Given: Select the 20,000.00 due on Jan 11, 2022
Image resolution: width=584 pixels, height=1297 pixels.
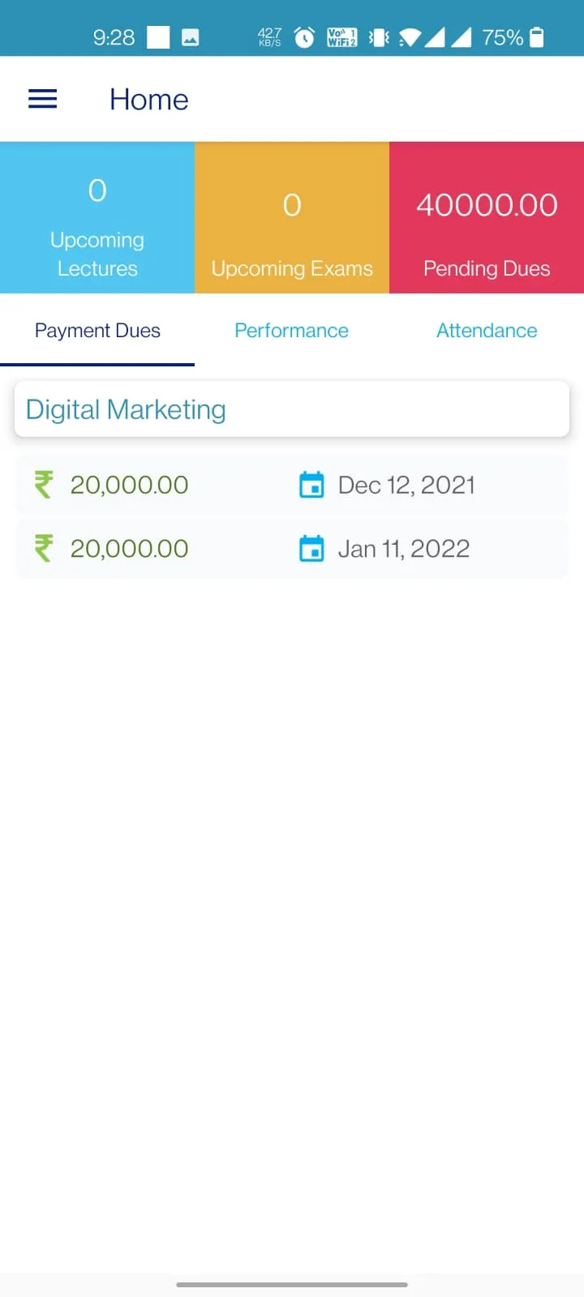Looking at the screenshot, I should (130, 549).
